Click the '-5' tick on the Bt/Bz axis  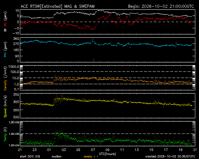(17, 28)
